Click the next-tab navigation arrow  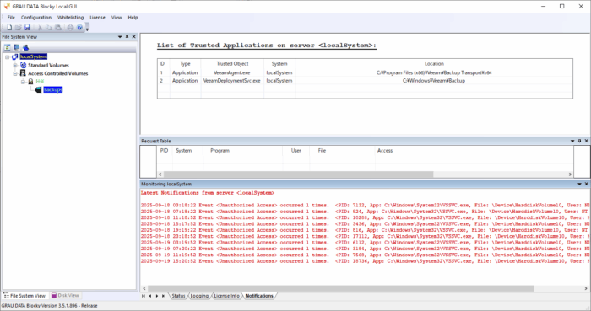coord(157,296)
